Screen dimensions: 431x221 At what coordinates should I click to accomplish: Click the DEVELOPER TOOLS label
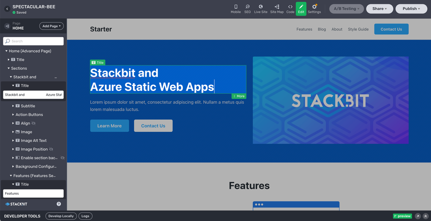(22, 216)
